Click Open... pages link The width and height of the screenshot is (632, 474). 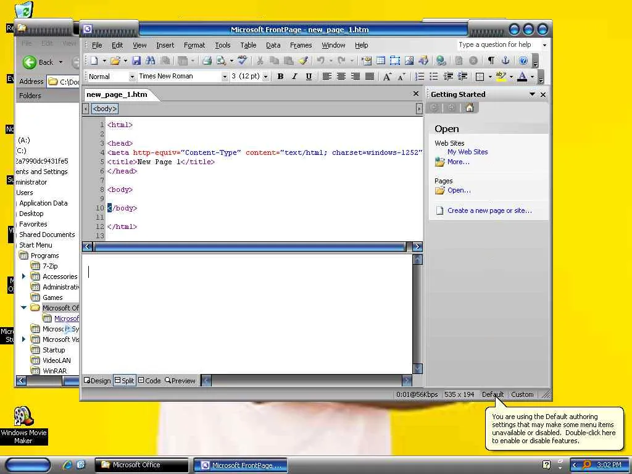(459, 190)
